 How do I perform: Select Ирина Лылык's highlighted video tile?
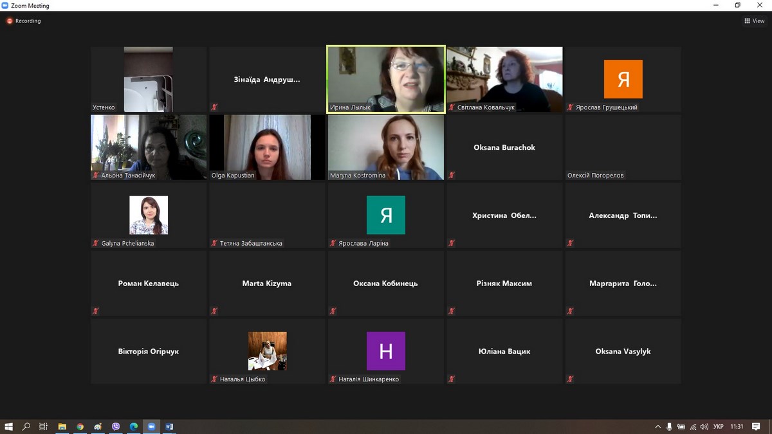pos(386,79)
